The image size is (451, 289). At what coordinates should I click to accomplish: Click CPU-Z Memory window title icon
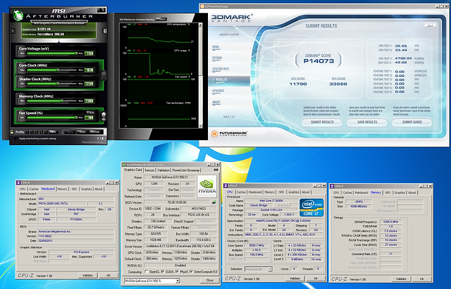tap(332, 186)
